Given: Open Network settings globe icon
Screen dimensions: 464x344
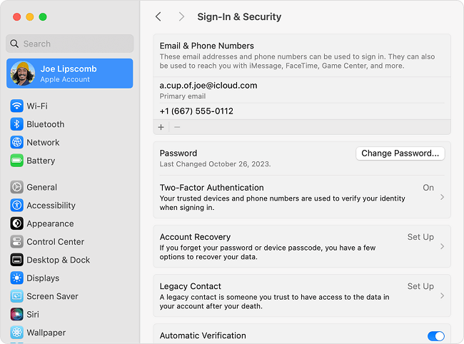Looking at the screenshot, I should click(16, 142).
